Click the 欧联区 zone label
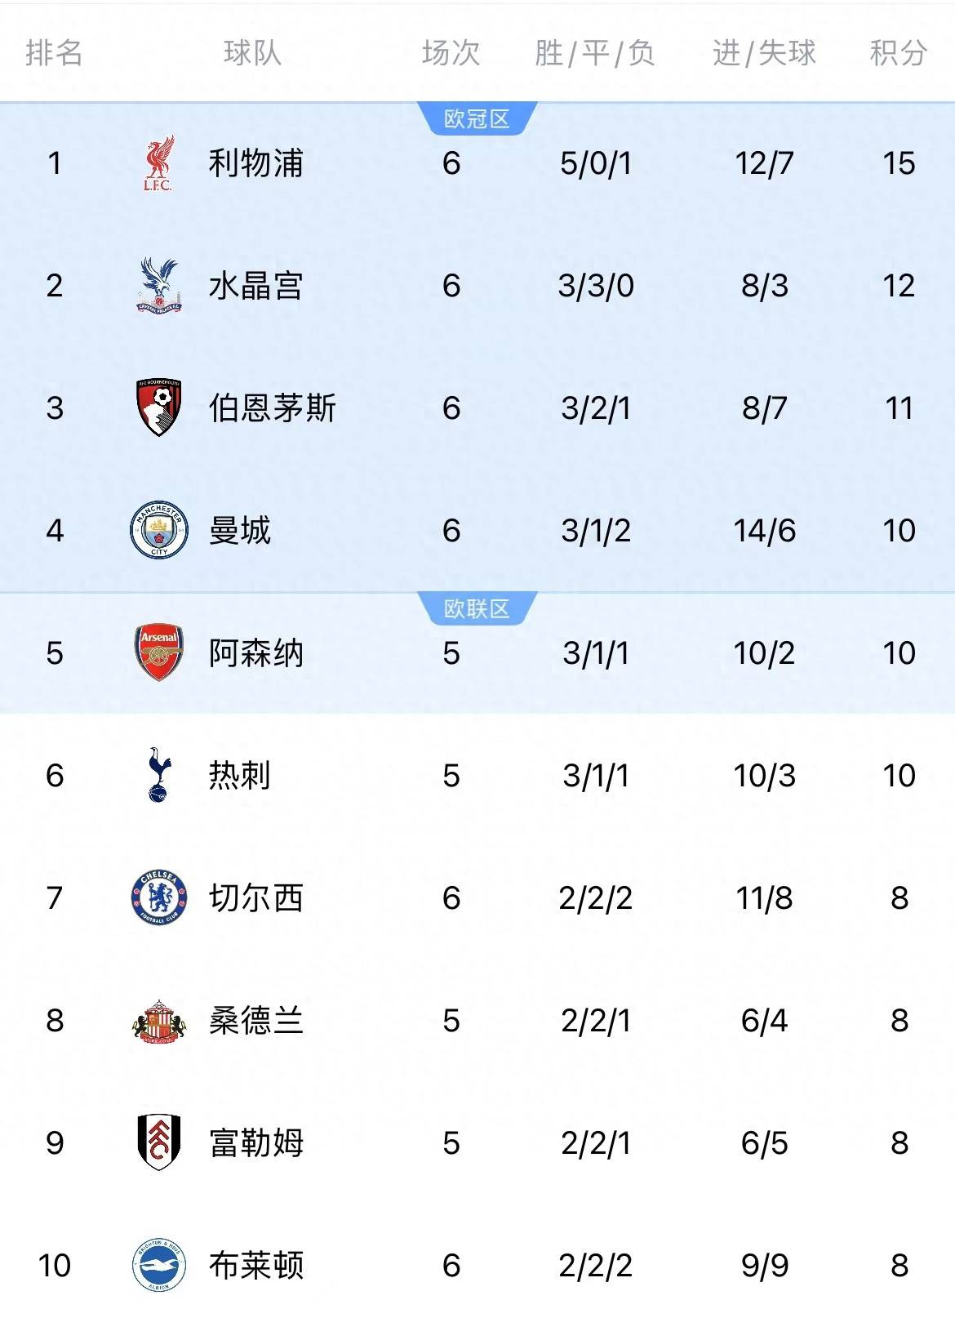955x1318 pixels. pyautogui.click(x=477, y=608)
